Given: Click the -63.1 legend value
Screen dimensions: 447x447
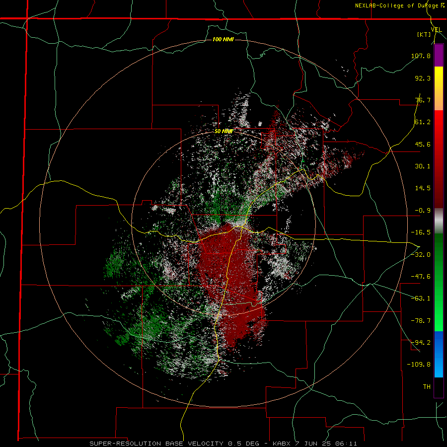Looking at the screenshot, I should 421,298.
